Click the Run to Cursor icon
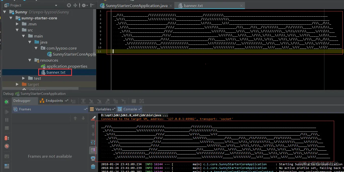 [124, 101]
